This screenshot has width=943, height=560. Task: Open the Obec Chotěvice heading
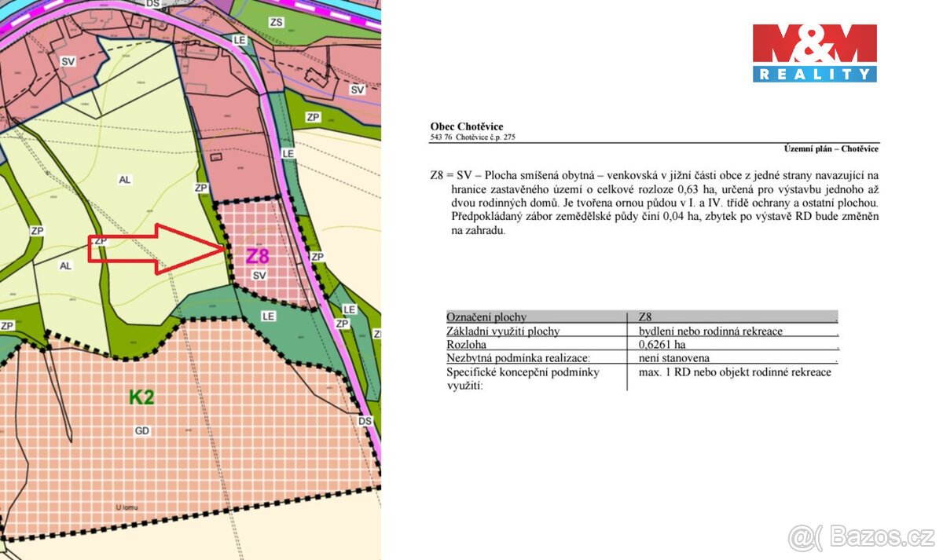coord(468,126)
